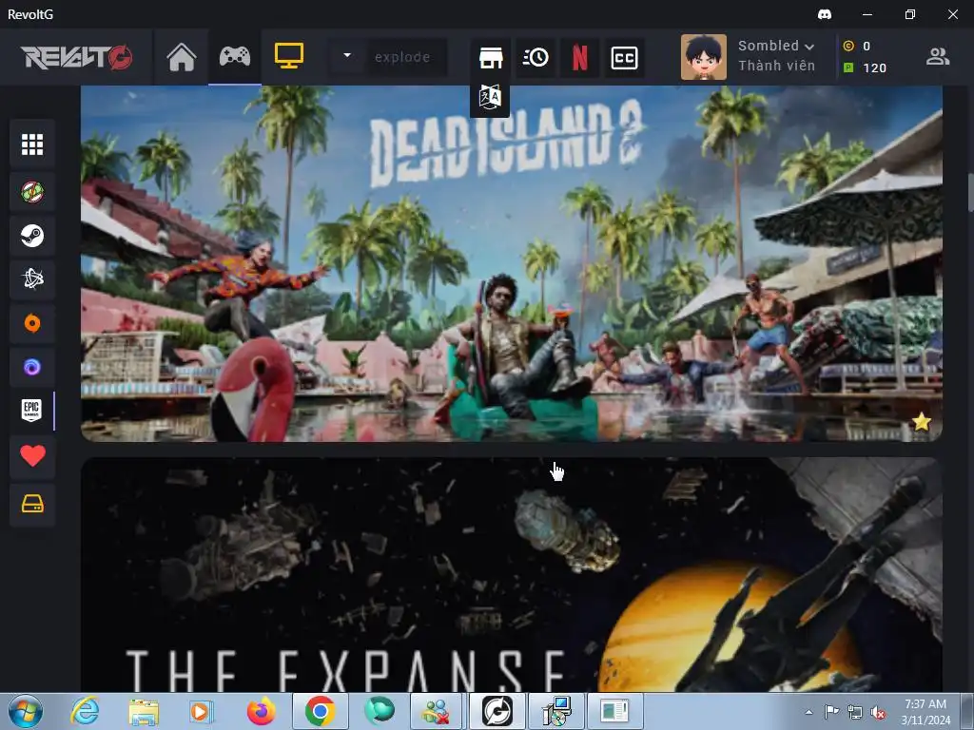Show hidden tray icons arrow

click(808, 711)
